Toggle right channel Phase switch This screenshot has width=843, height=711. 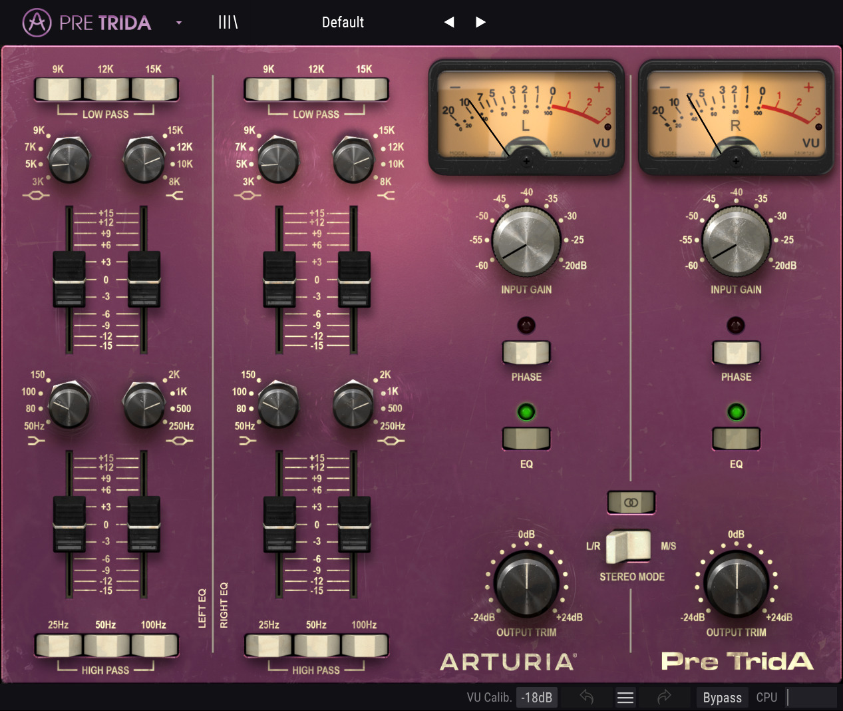(736, 352)
